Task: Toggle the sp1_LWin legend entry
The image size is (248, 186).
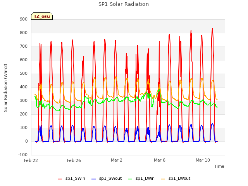Action: (141, 178)
